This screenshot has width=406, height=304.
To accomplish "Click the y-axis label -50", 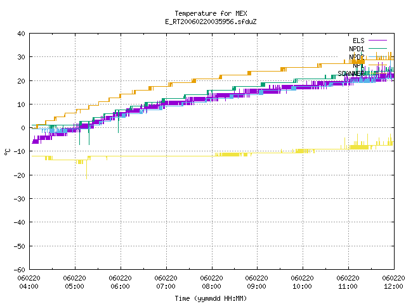I will [x=20, y=246].
